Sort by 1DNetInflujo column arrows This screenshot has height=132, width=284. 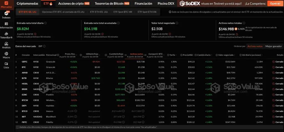pyautogui.click(x=100, y=55)
